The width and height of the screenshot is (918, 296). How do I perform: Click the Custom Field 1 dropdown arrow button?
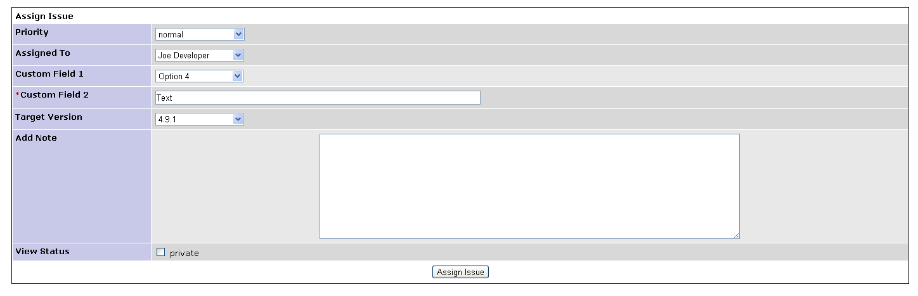point(238,76)
